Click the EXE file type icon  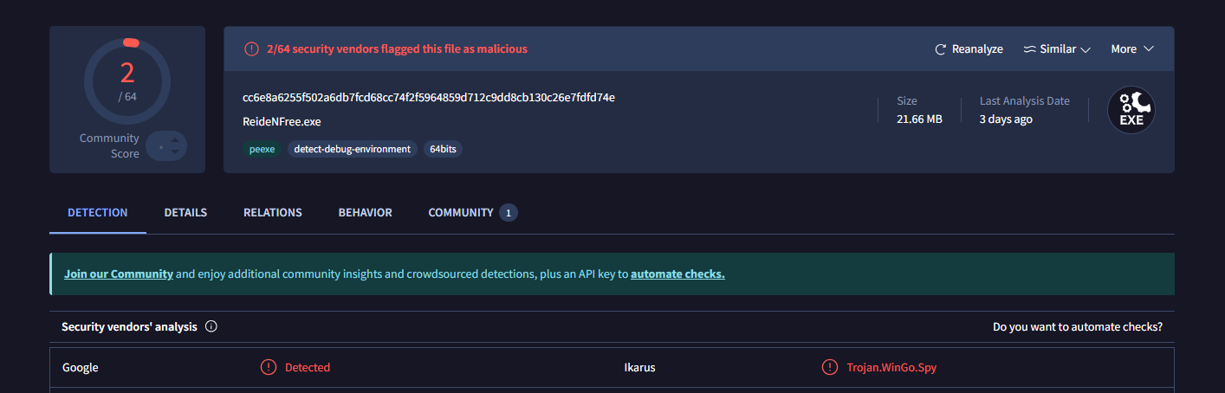pyautogui.click(x=1131, y=111)
